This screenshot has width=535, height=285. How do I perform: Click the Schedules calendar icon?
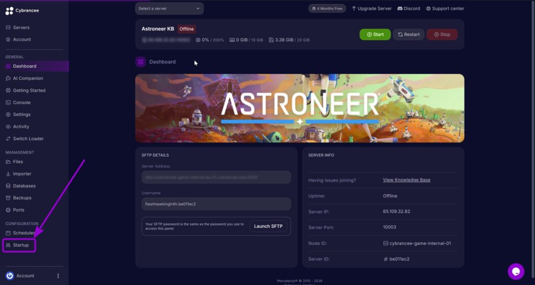pyautogui.click(x=8, y=233)
